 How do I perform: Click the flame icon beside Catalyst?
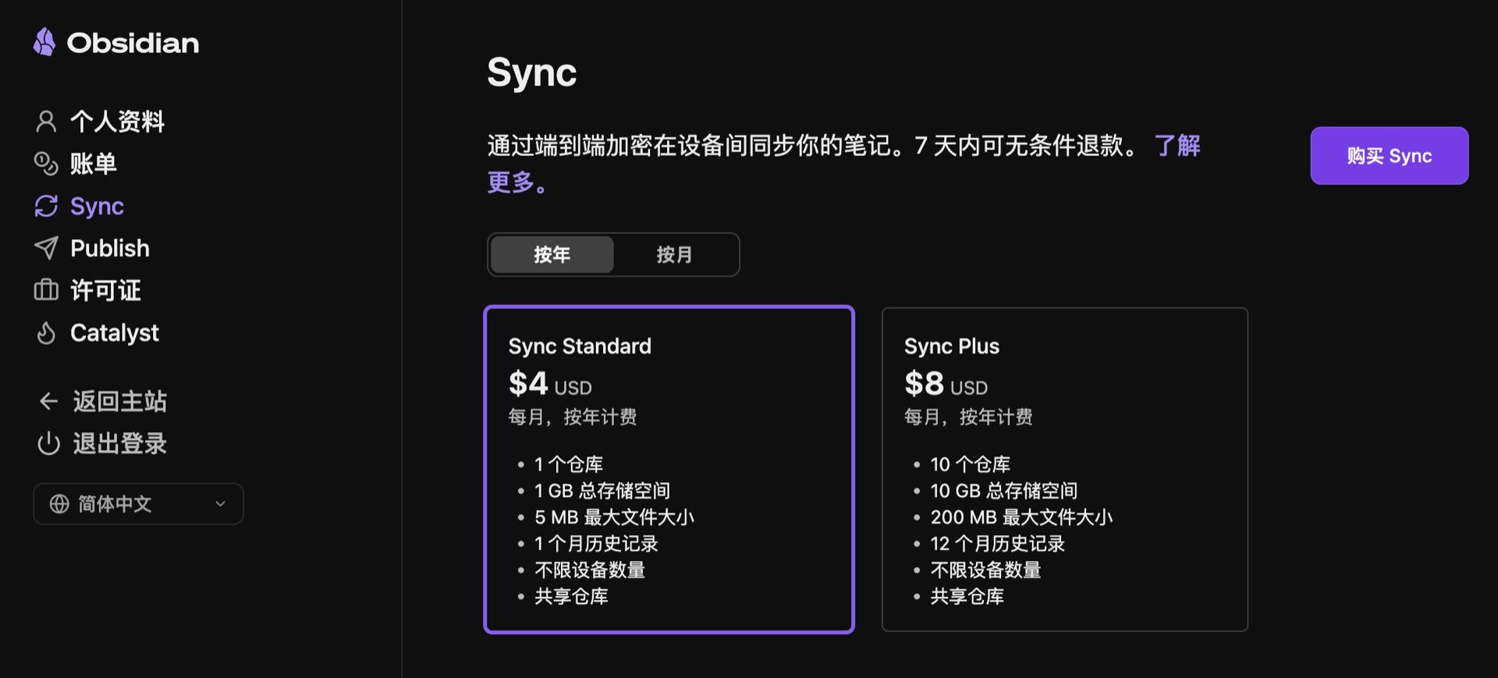coord(46,333)
